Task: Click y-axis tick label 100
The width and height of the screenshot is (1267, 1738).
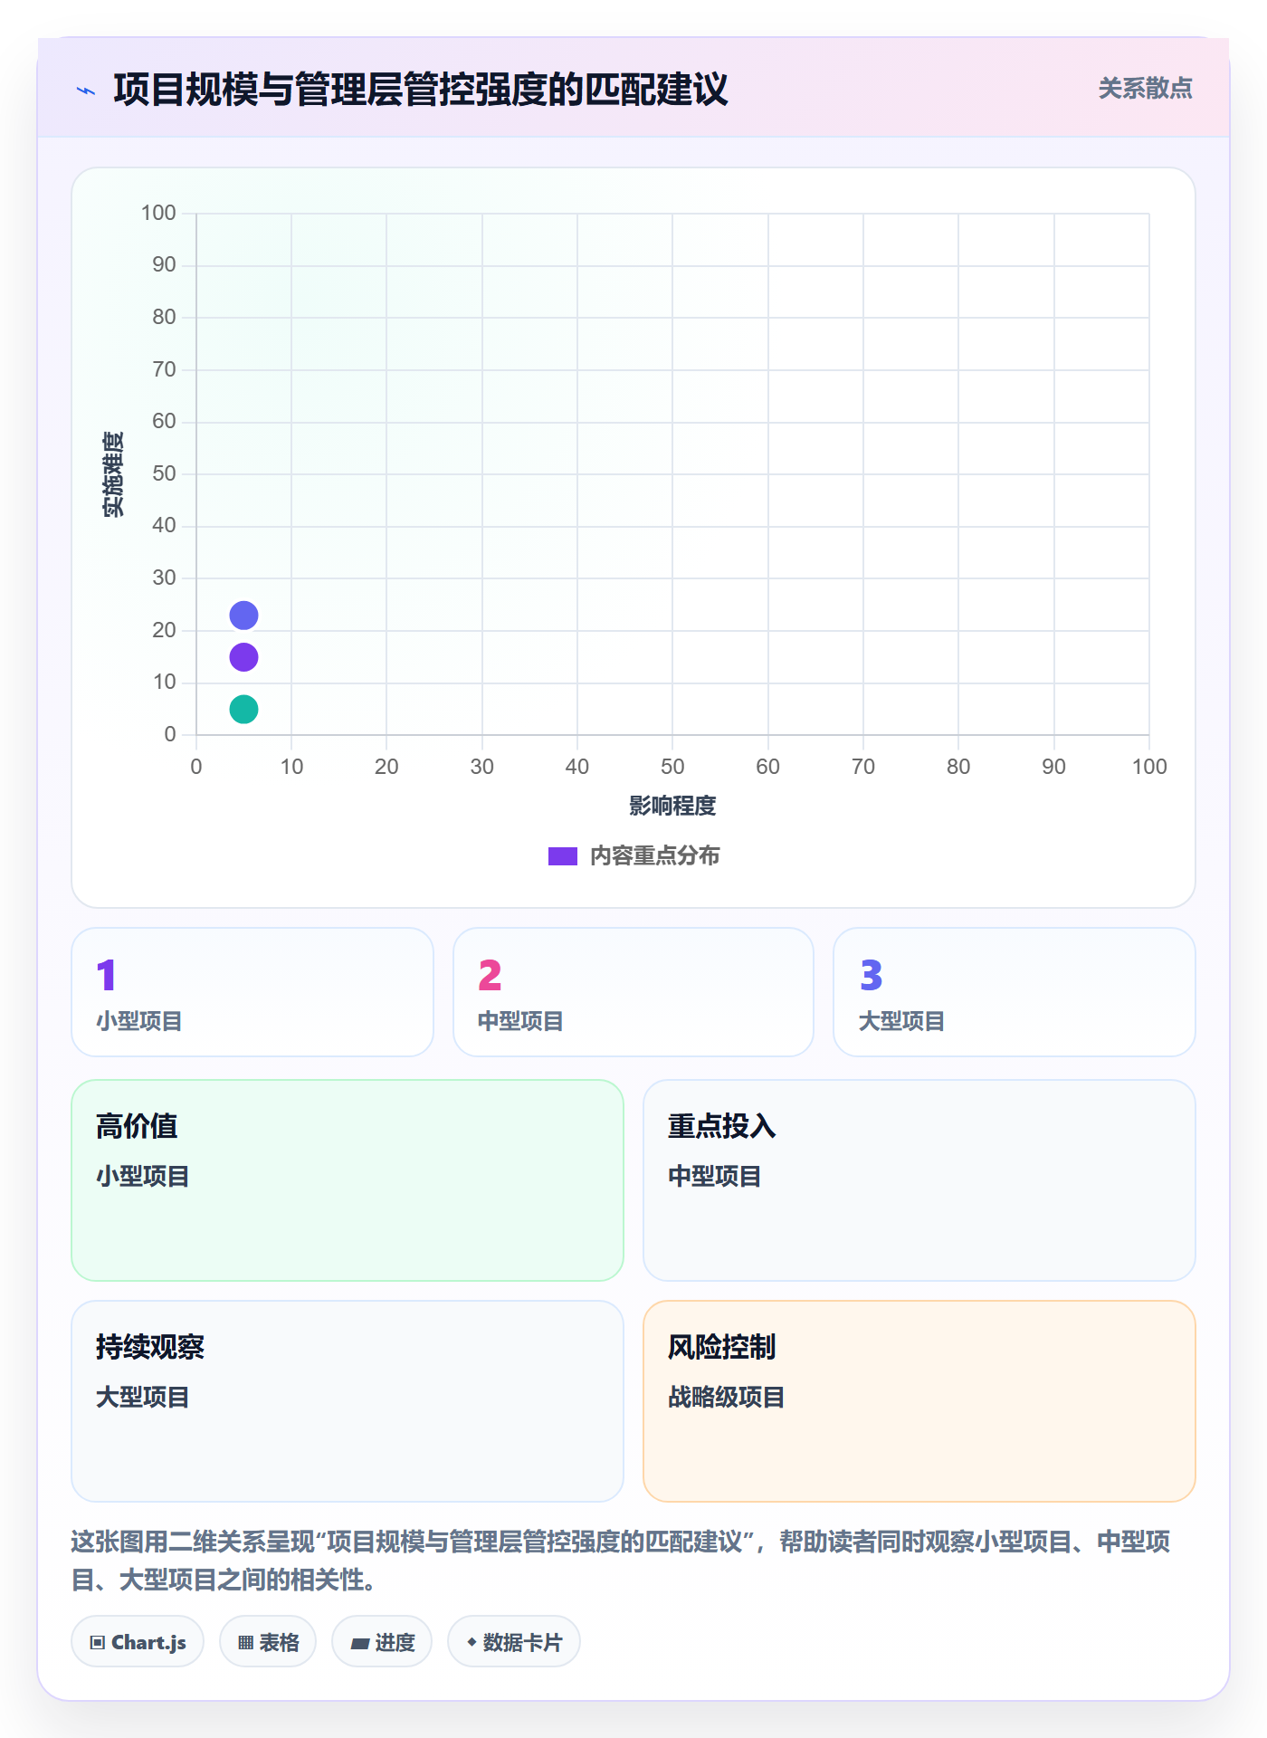Action: tap(158, 213)
